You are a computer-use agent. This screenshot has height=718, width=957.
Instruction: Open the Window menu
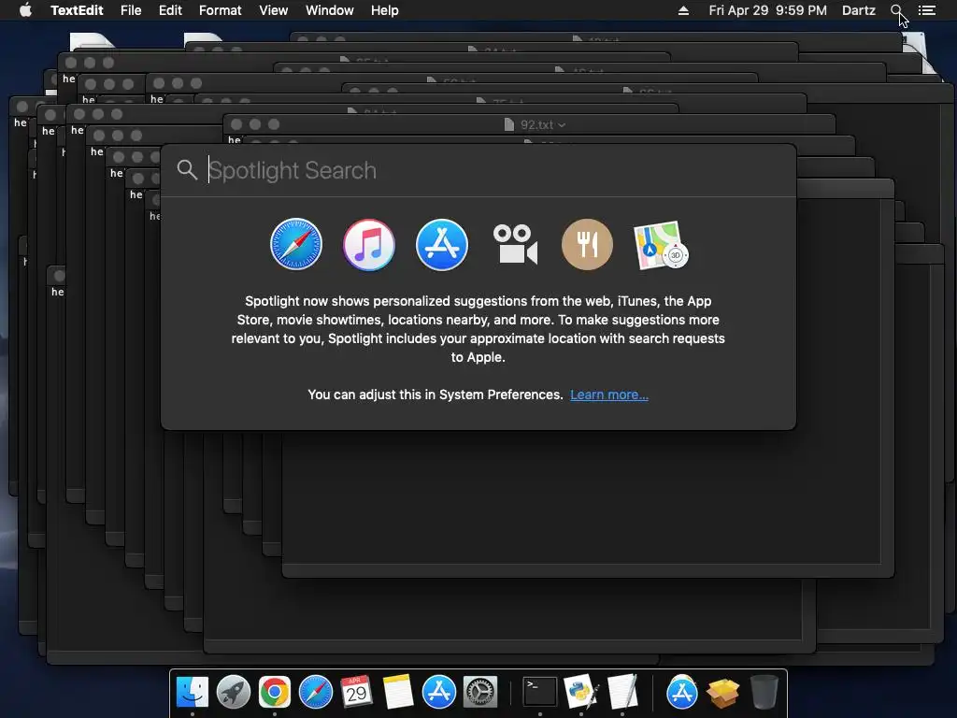coord(330,10)
